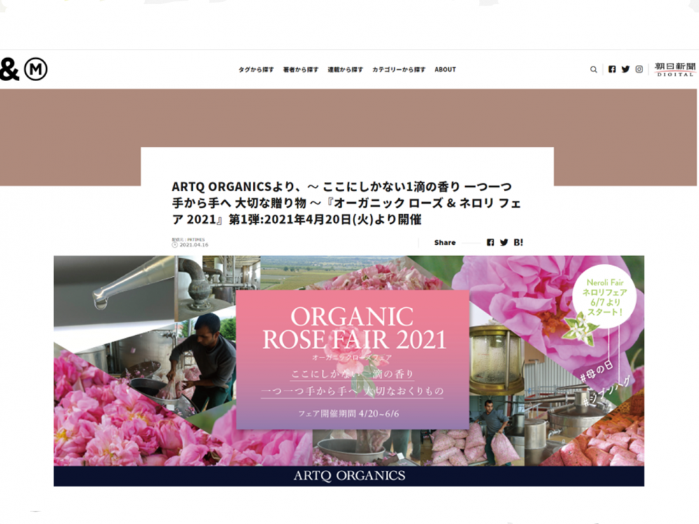Open the 連載から探す menu item
The height and width of the screenshot is (524, 699).
(345, 70)
